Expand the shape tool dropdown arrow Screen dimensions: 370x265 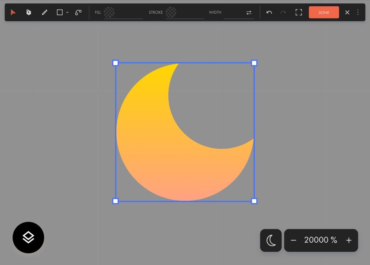point(67,12)
